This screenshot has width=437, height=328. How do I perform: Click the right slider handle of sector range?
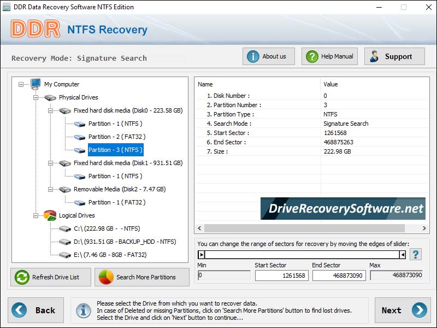point(403,254)
